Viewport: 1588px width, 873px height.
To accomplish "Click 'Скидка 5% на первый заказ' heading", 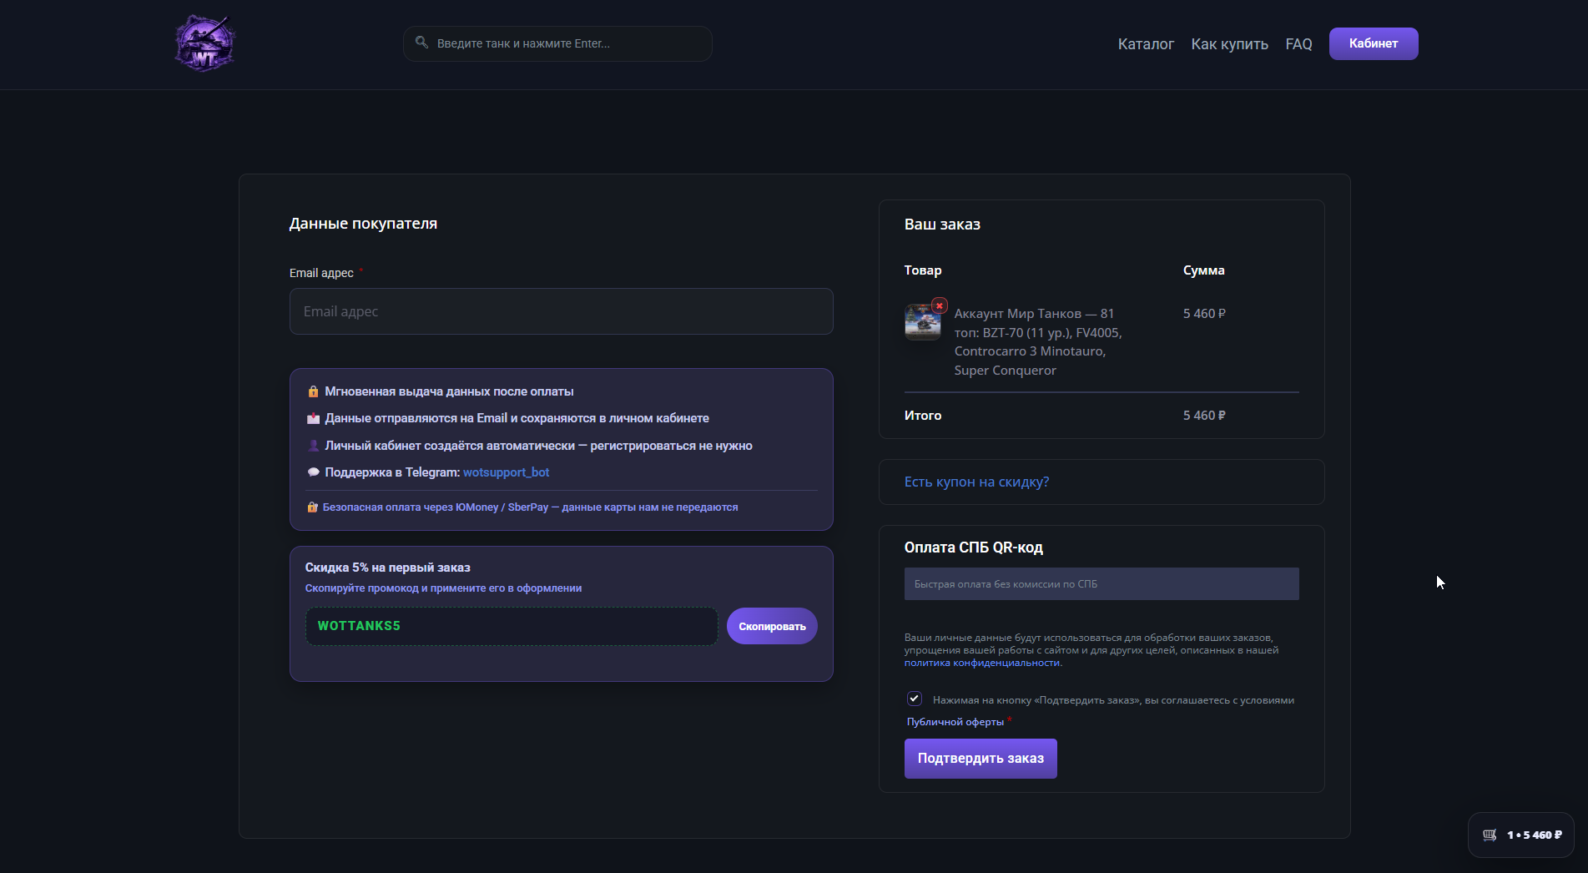I will point(388,568).
